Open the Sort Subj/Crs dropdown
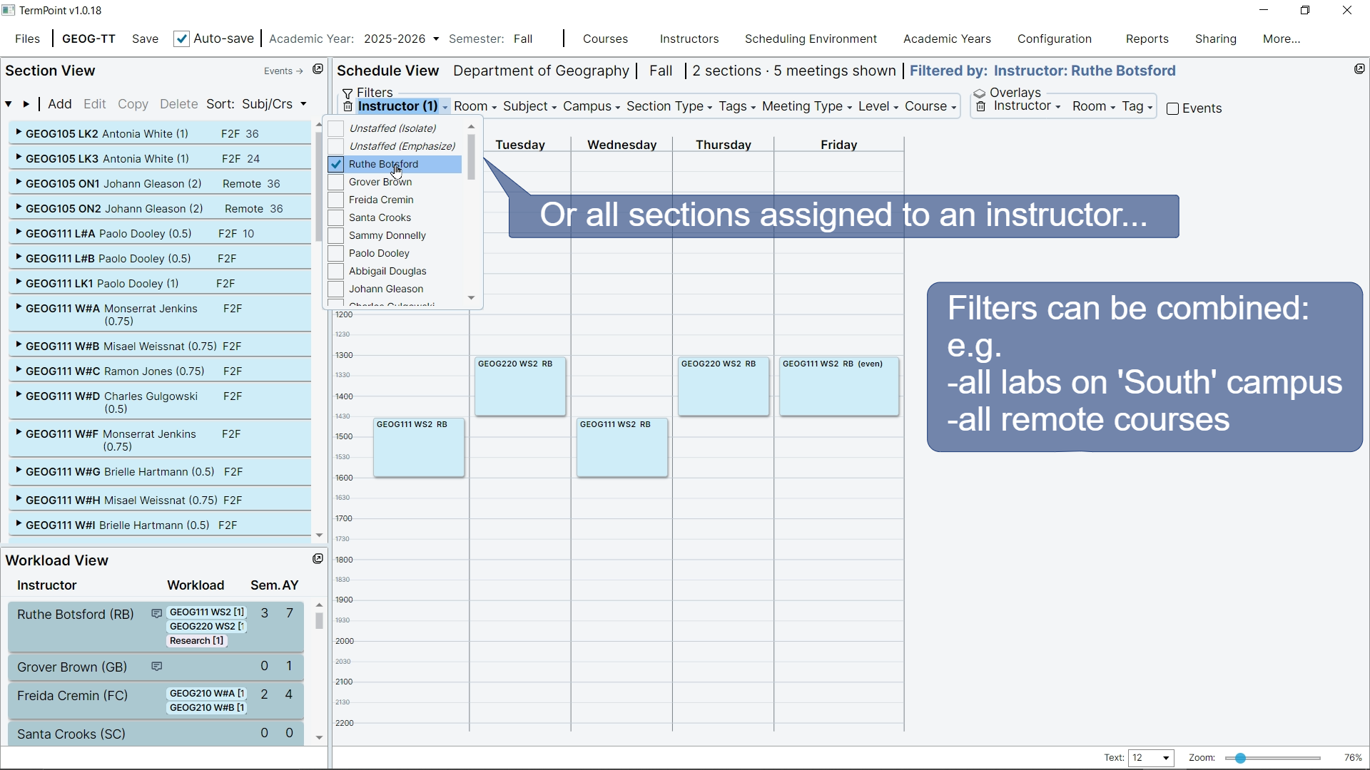 point(274,104)
